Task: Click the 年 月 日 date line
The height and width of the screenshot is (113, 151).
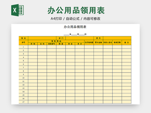Action: (x=75, y=34)
